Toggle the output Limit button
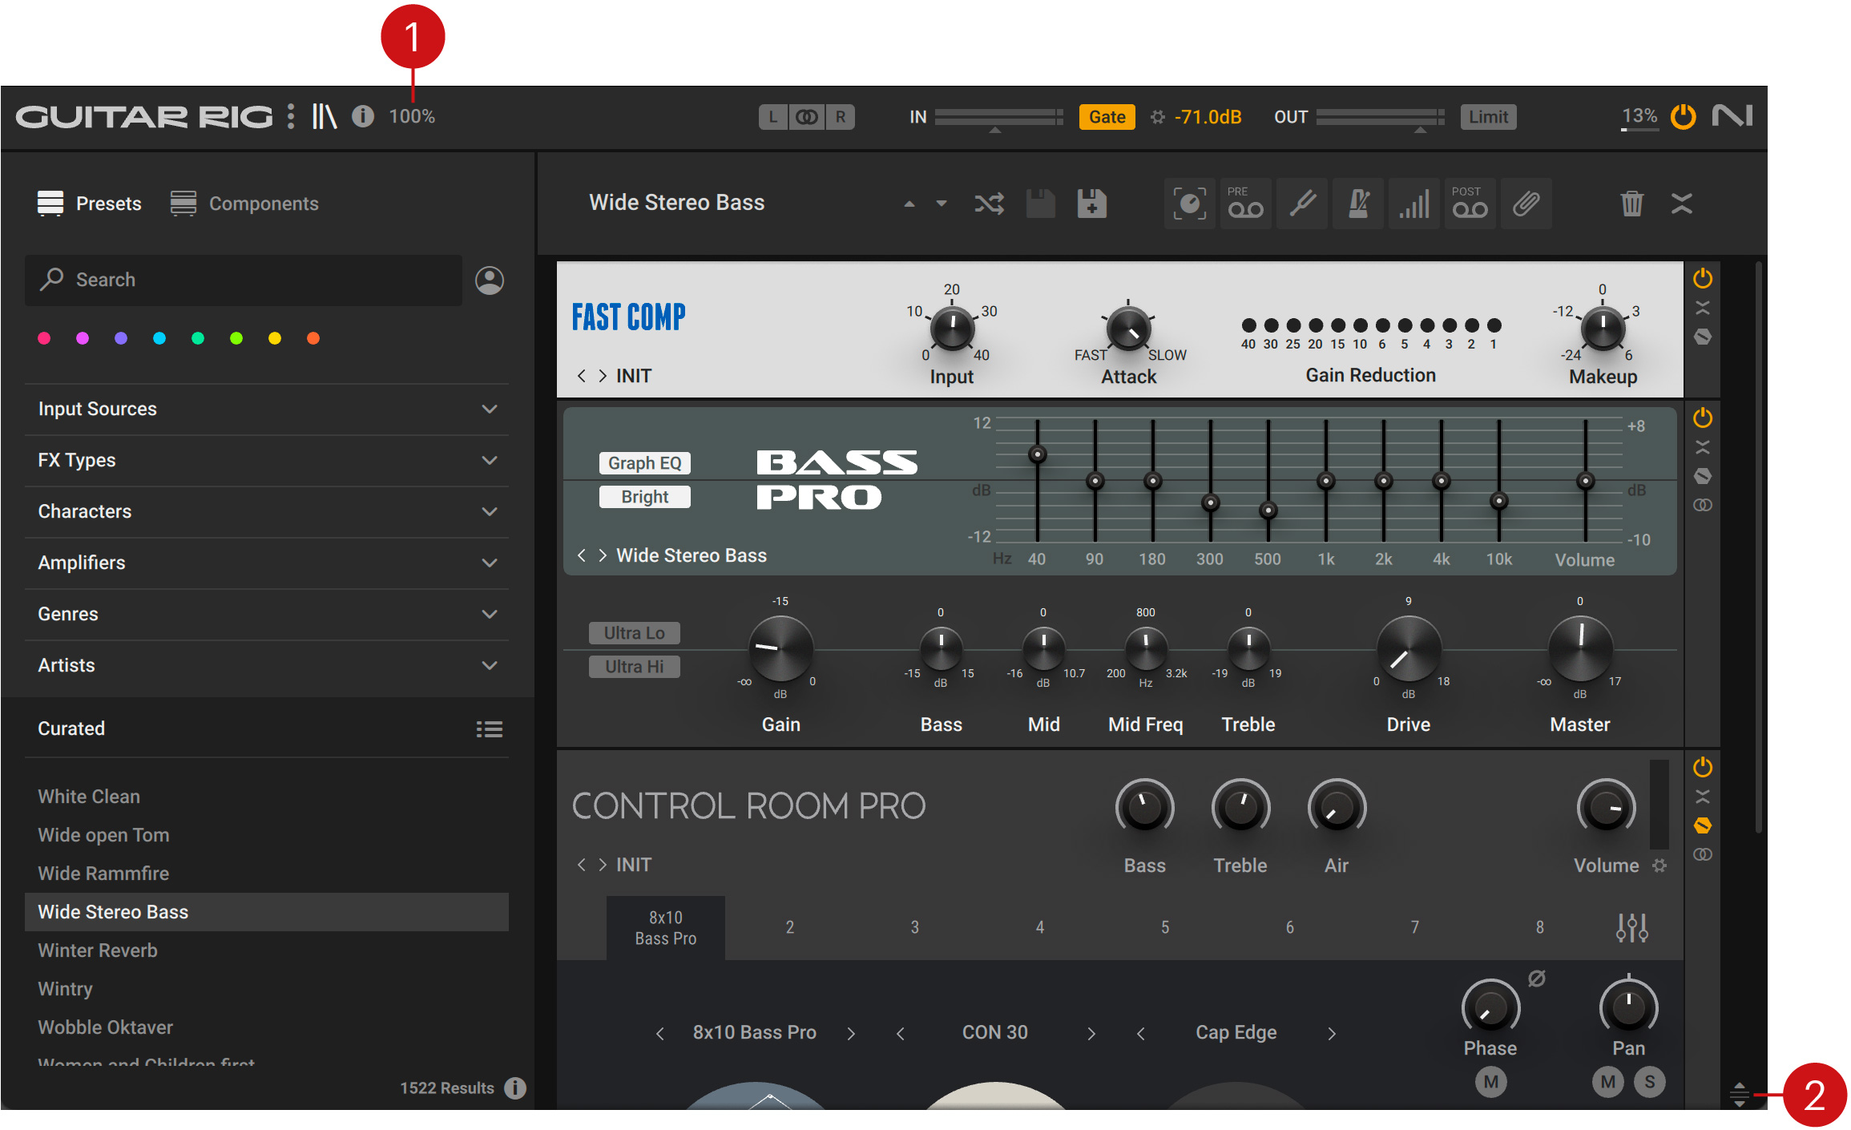 [1488, 117]
